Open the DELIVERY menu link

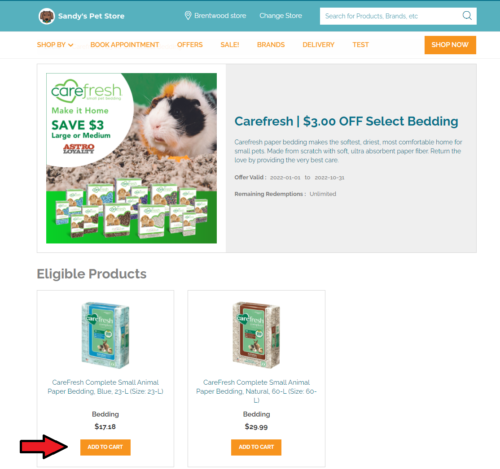coord(318,45)
